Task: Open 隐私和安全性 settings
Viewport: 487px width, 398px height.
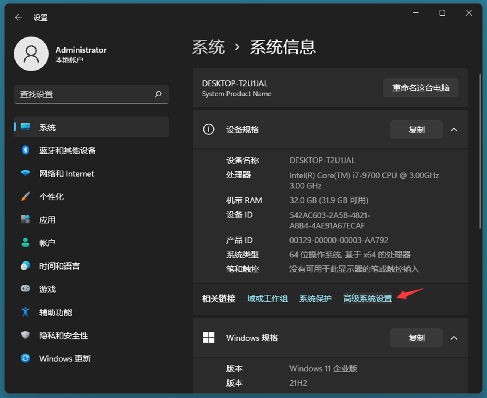Action: coord(92,335)
